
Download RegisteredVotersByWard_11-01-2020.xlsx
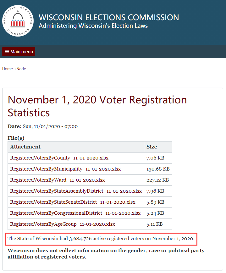click(x=58, y=180)
